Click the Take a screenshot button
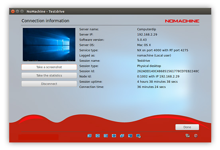The width and height of the screenshot is (220, 150). tap(49, 67)
